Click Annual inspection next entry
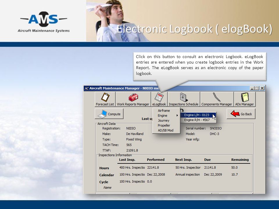The height and width of the screenshot is (209, 279). click(187, 174)
